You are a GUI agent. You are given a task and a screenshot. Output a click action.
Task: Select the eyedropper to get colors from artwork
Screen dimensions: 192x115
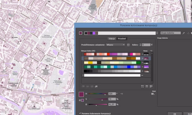(x=183, y=33)
